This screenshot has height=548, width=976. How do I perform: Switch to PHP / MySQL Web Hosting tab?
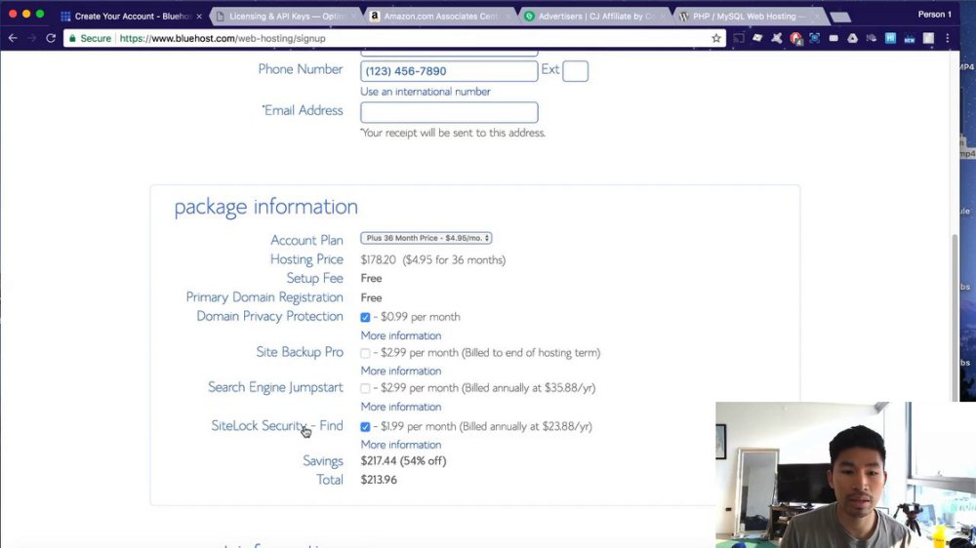pos(750,17)
